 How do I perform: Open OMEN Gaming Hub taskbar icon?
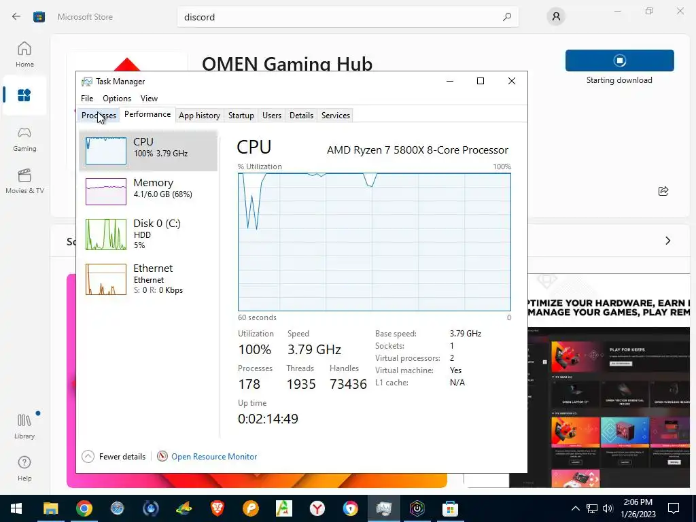click(417, 508)
